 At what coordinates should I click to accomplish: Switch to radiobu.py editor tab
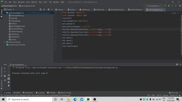coord(85,10)
